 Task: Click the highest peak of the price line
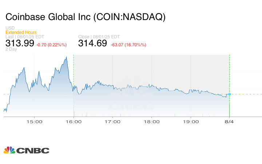66,57
